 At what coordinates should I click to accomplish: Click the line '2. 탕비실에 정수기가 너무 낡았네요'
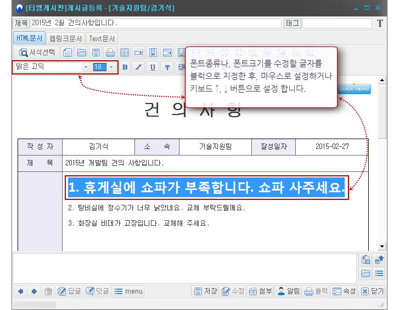pos(157,208)
